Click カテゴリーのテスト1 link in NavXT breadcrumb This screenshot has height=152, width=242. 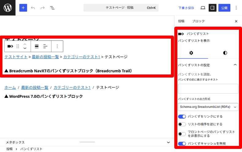(82, 57)
